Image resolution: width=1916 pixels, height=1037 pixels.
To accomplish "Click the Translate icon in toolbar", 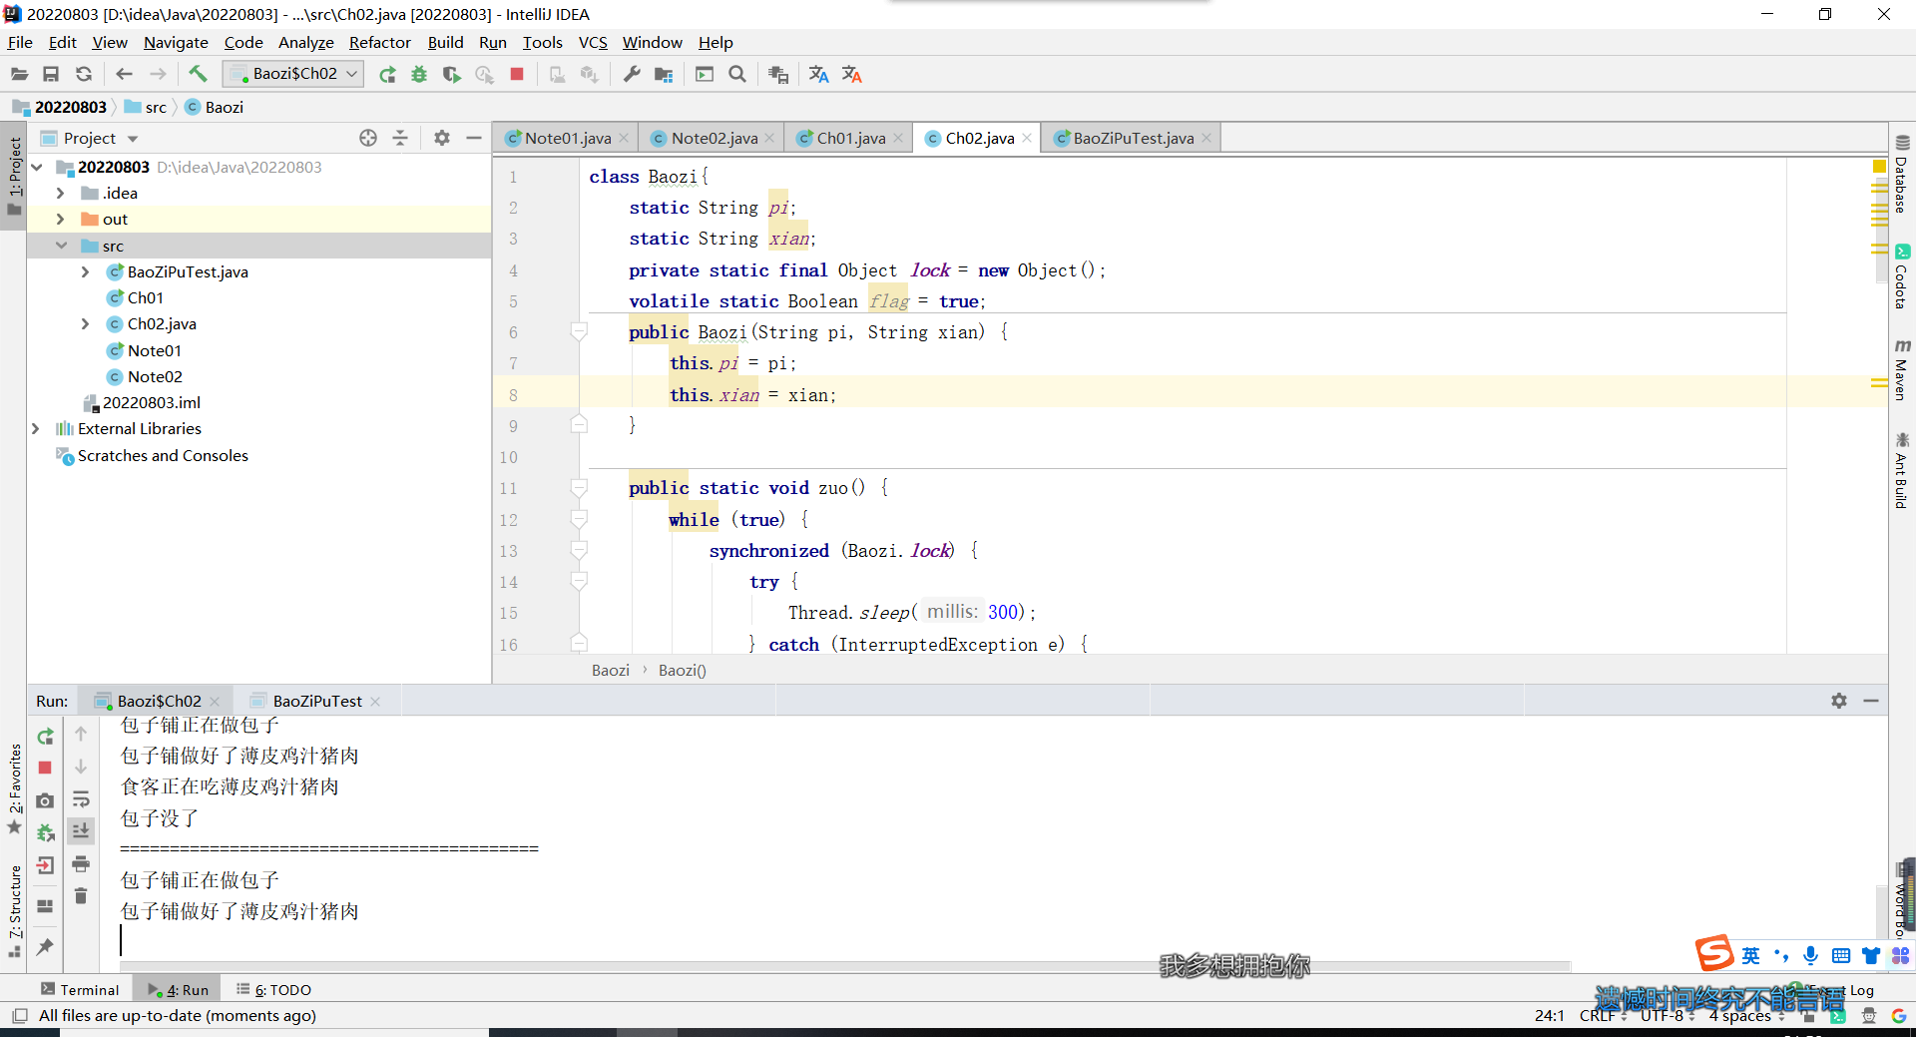I will pyautogui.click(x=819, y=74).
